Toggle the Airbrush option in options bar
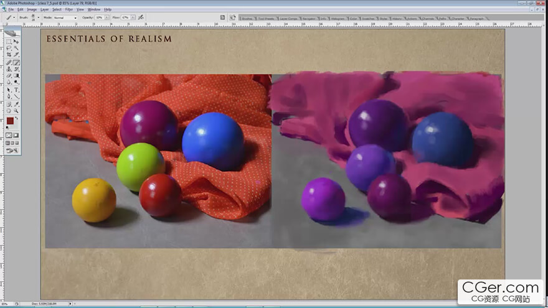 click(x=141, y=17)
